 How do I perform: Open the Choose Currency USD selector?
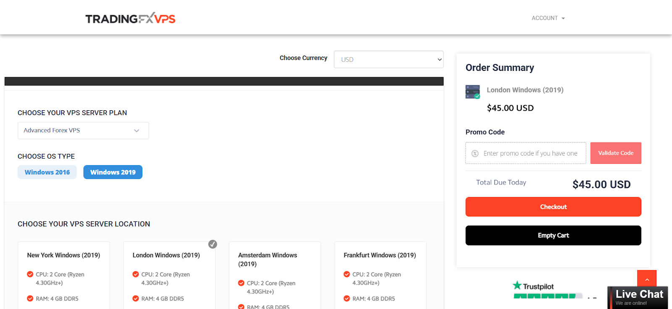click(388, 60)
